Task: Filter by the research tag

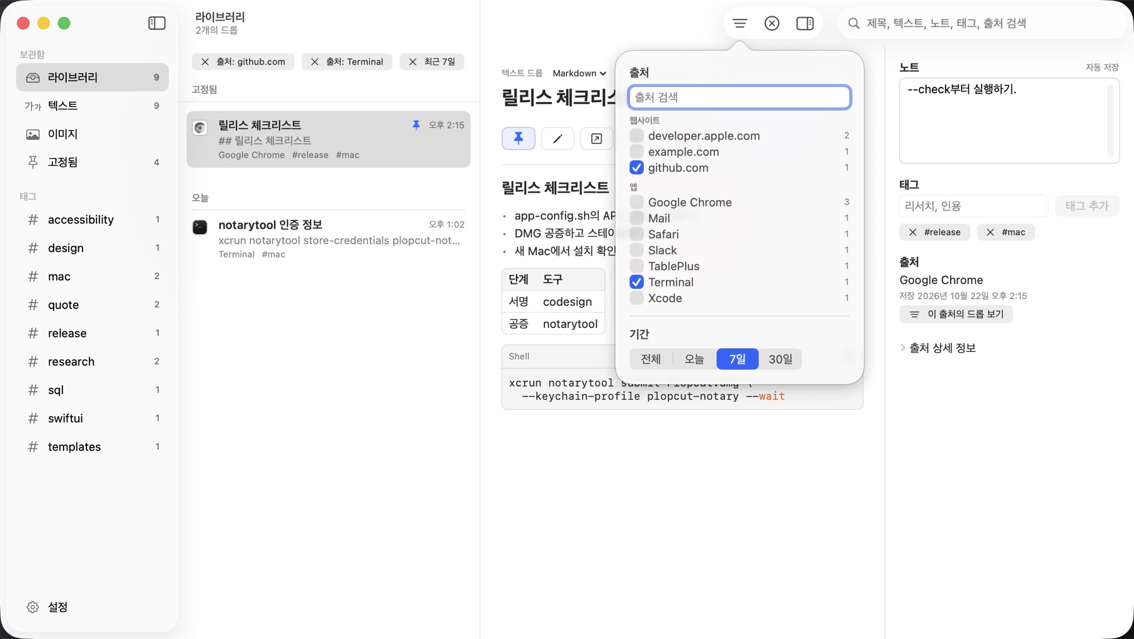Action: [x=92, y=361]
